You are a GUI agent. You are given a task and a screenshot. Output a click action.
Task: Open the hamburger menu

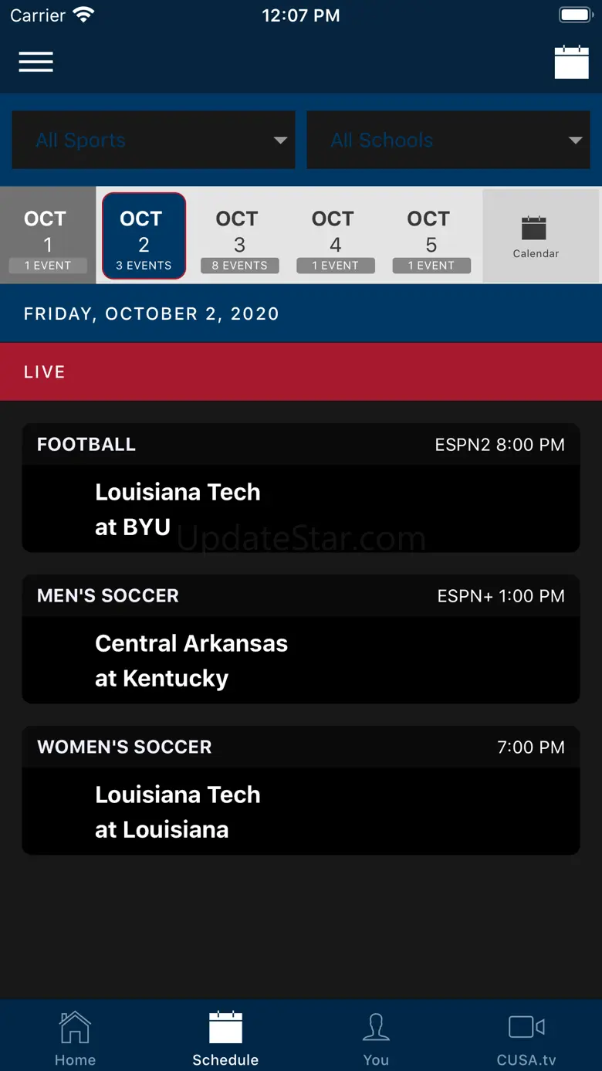[36, 62]
